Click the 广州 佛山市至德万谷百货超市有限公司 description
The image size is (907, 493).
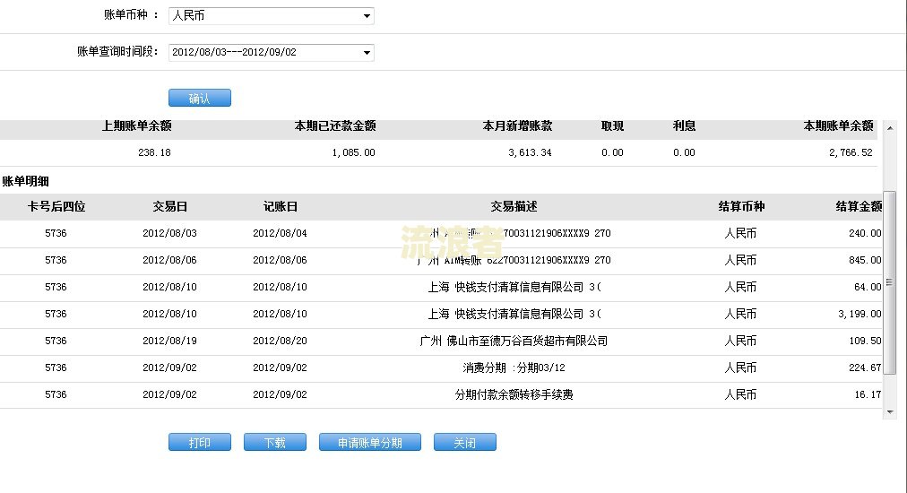coord(514,341)
